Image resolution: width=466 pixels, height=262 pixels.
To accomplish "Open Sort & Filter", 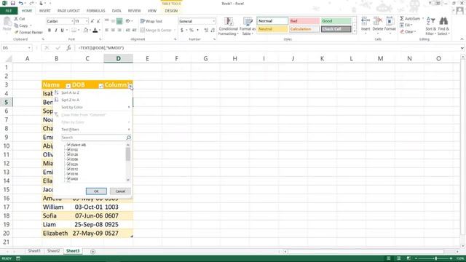I will click(430, 26).
